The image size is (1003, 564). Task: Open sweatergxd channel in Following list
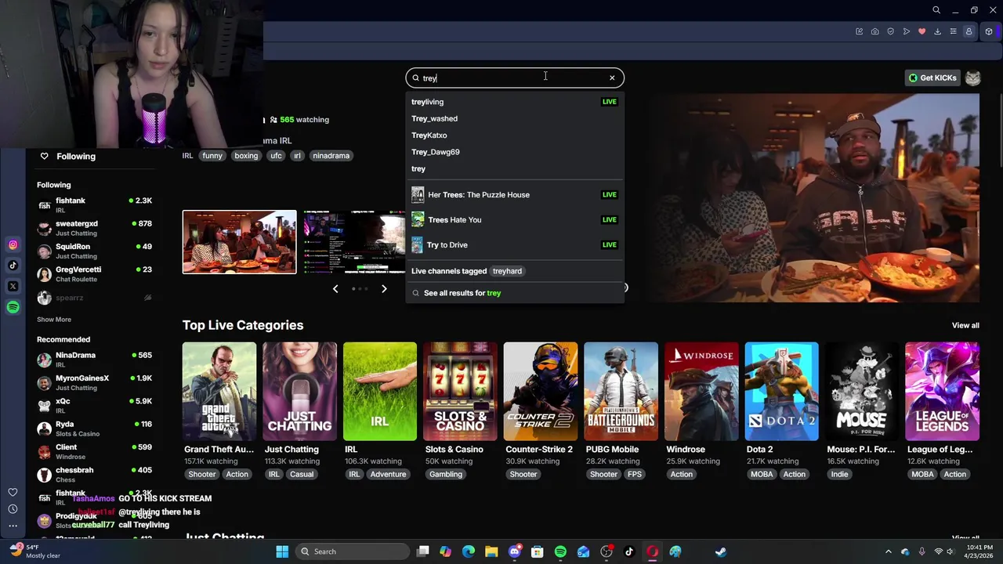coord(94,228)
